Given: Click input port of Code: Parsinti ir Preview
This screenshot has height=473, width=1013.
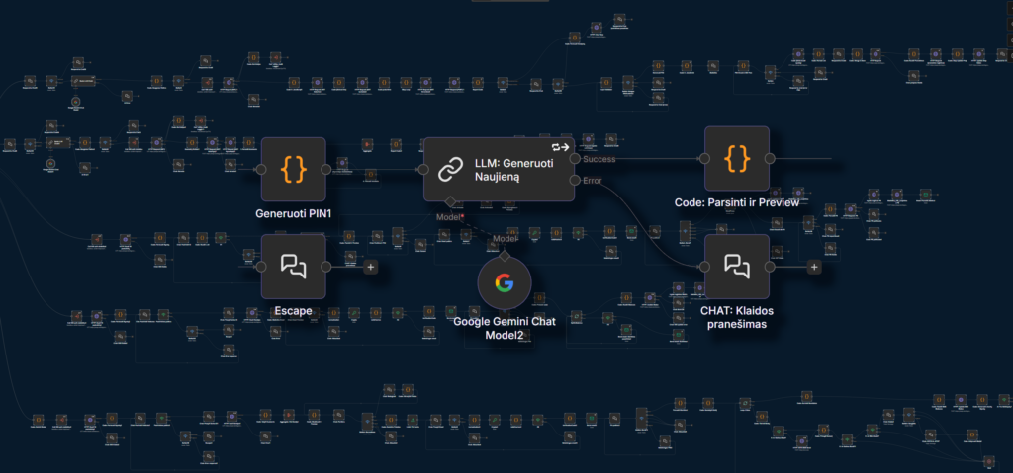Looking at the screenshot, I should [x=704, y=159].
